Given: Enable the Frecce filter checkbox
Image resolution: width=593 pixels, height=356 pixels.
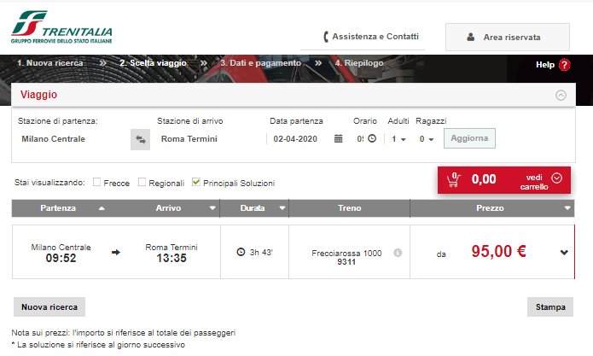Looking at the screenshot, I should [x=97, y=182].
